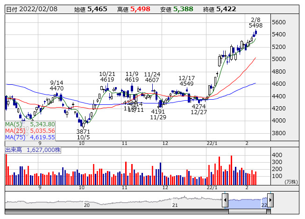The height and width of the screenshot is (219, 305).
Task: Click the date value 2022/02/08
Action: 38,9
